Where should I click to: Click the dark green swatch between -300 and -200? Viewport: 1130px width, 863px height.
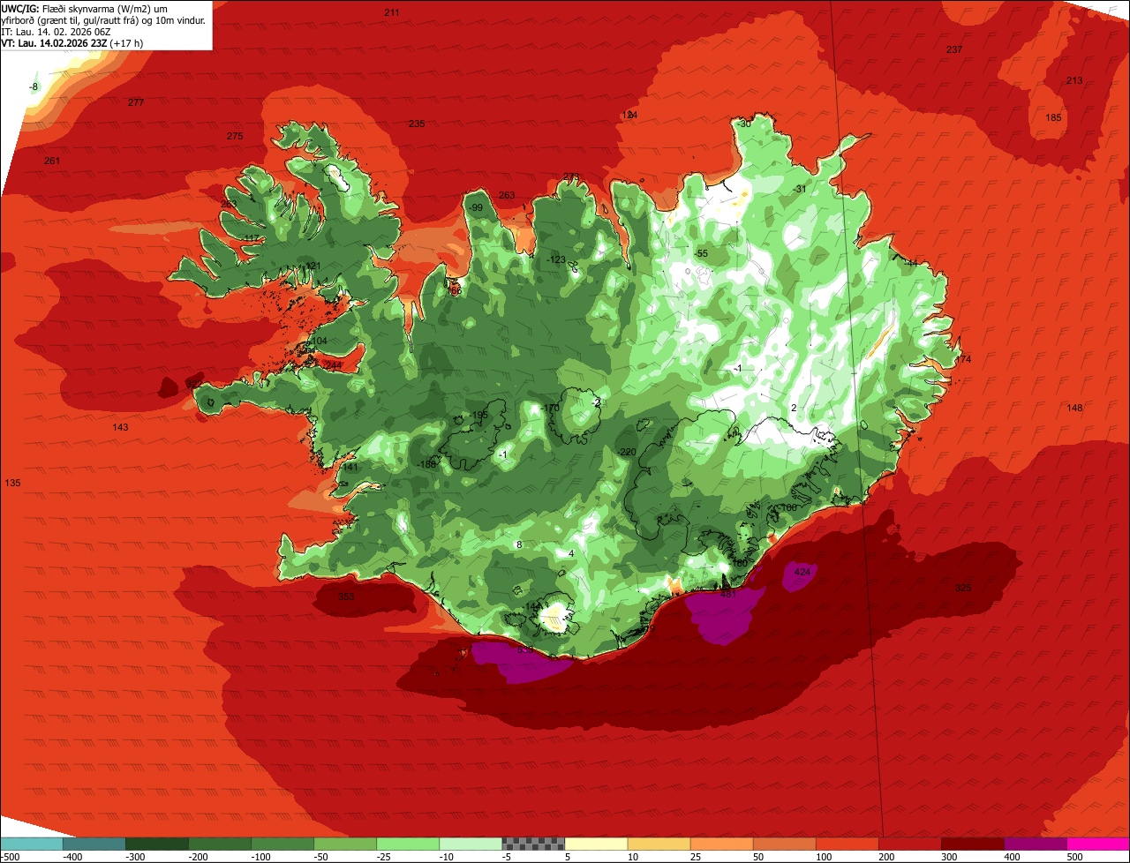coord(156,844)
